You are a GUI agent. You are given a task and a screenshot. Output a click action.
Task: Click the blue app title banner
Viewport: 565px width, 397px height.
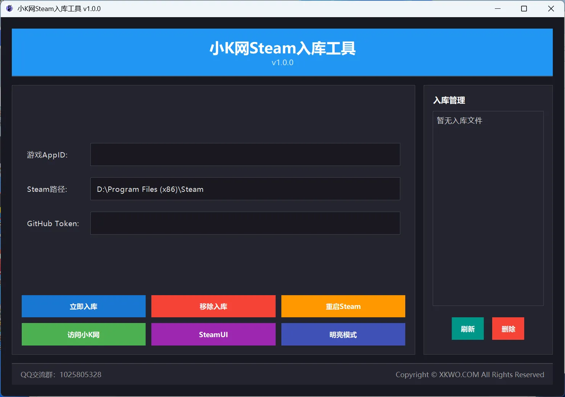[282, 48]
